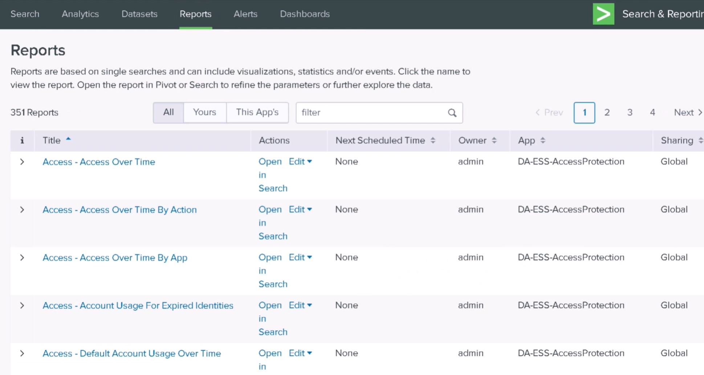Image resolution: width=704 pixels, height=375 pixels.
Task: Expand the Access - Access Over Time row
Action: coord(22,162)
